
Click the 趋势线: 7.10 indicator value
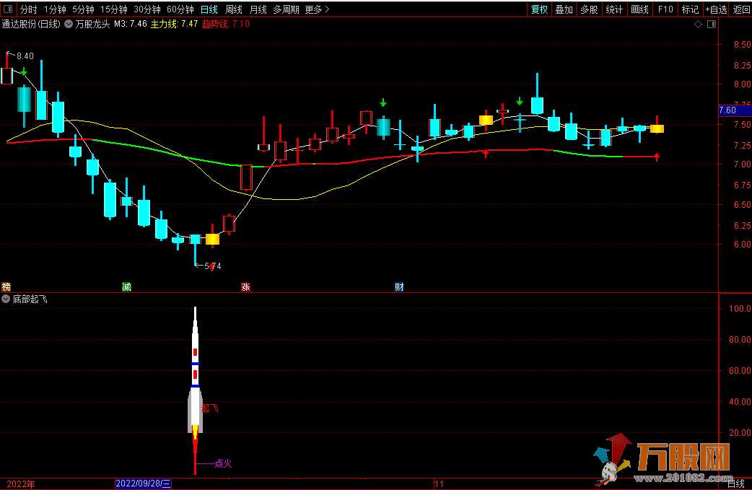tap(225, 24)
